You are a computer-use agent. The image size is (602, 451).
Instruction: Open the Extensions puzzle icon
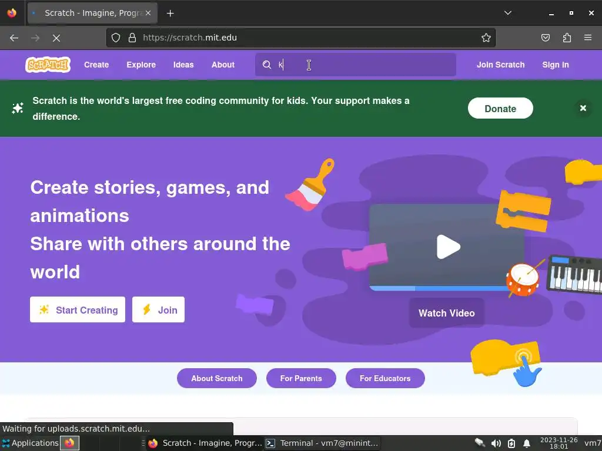click(567, 38)
